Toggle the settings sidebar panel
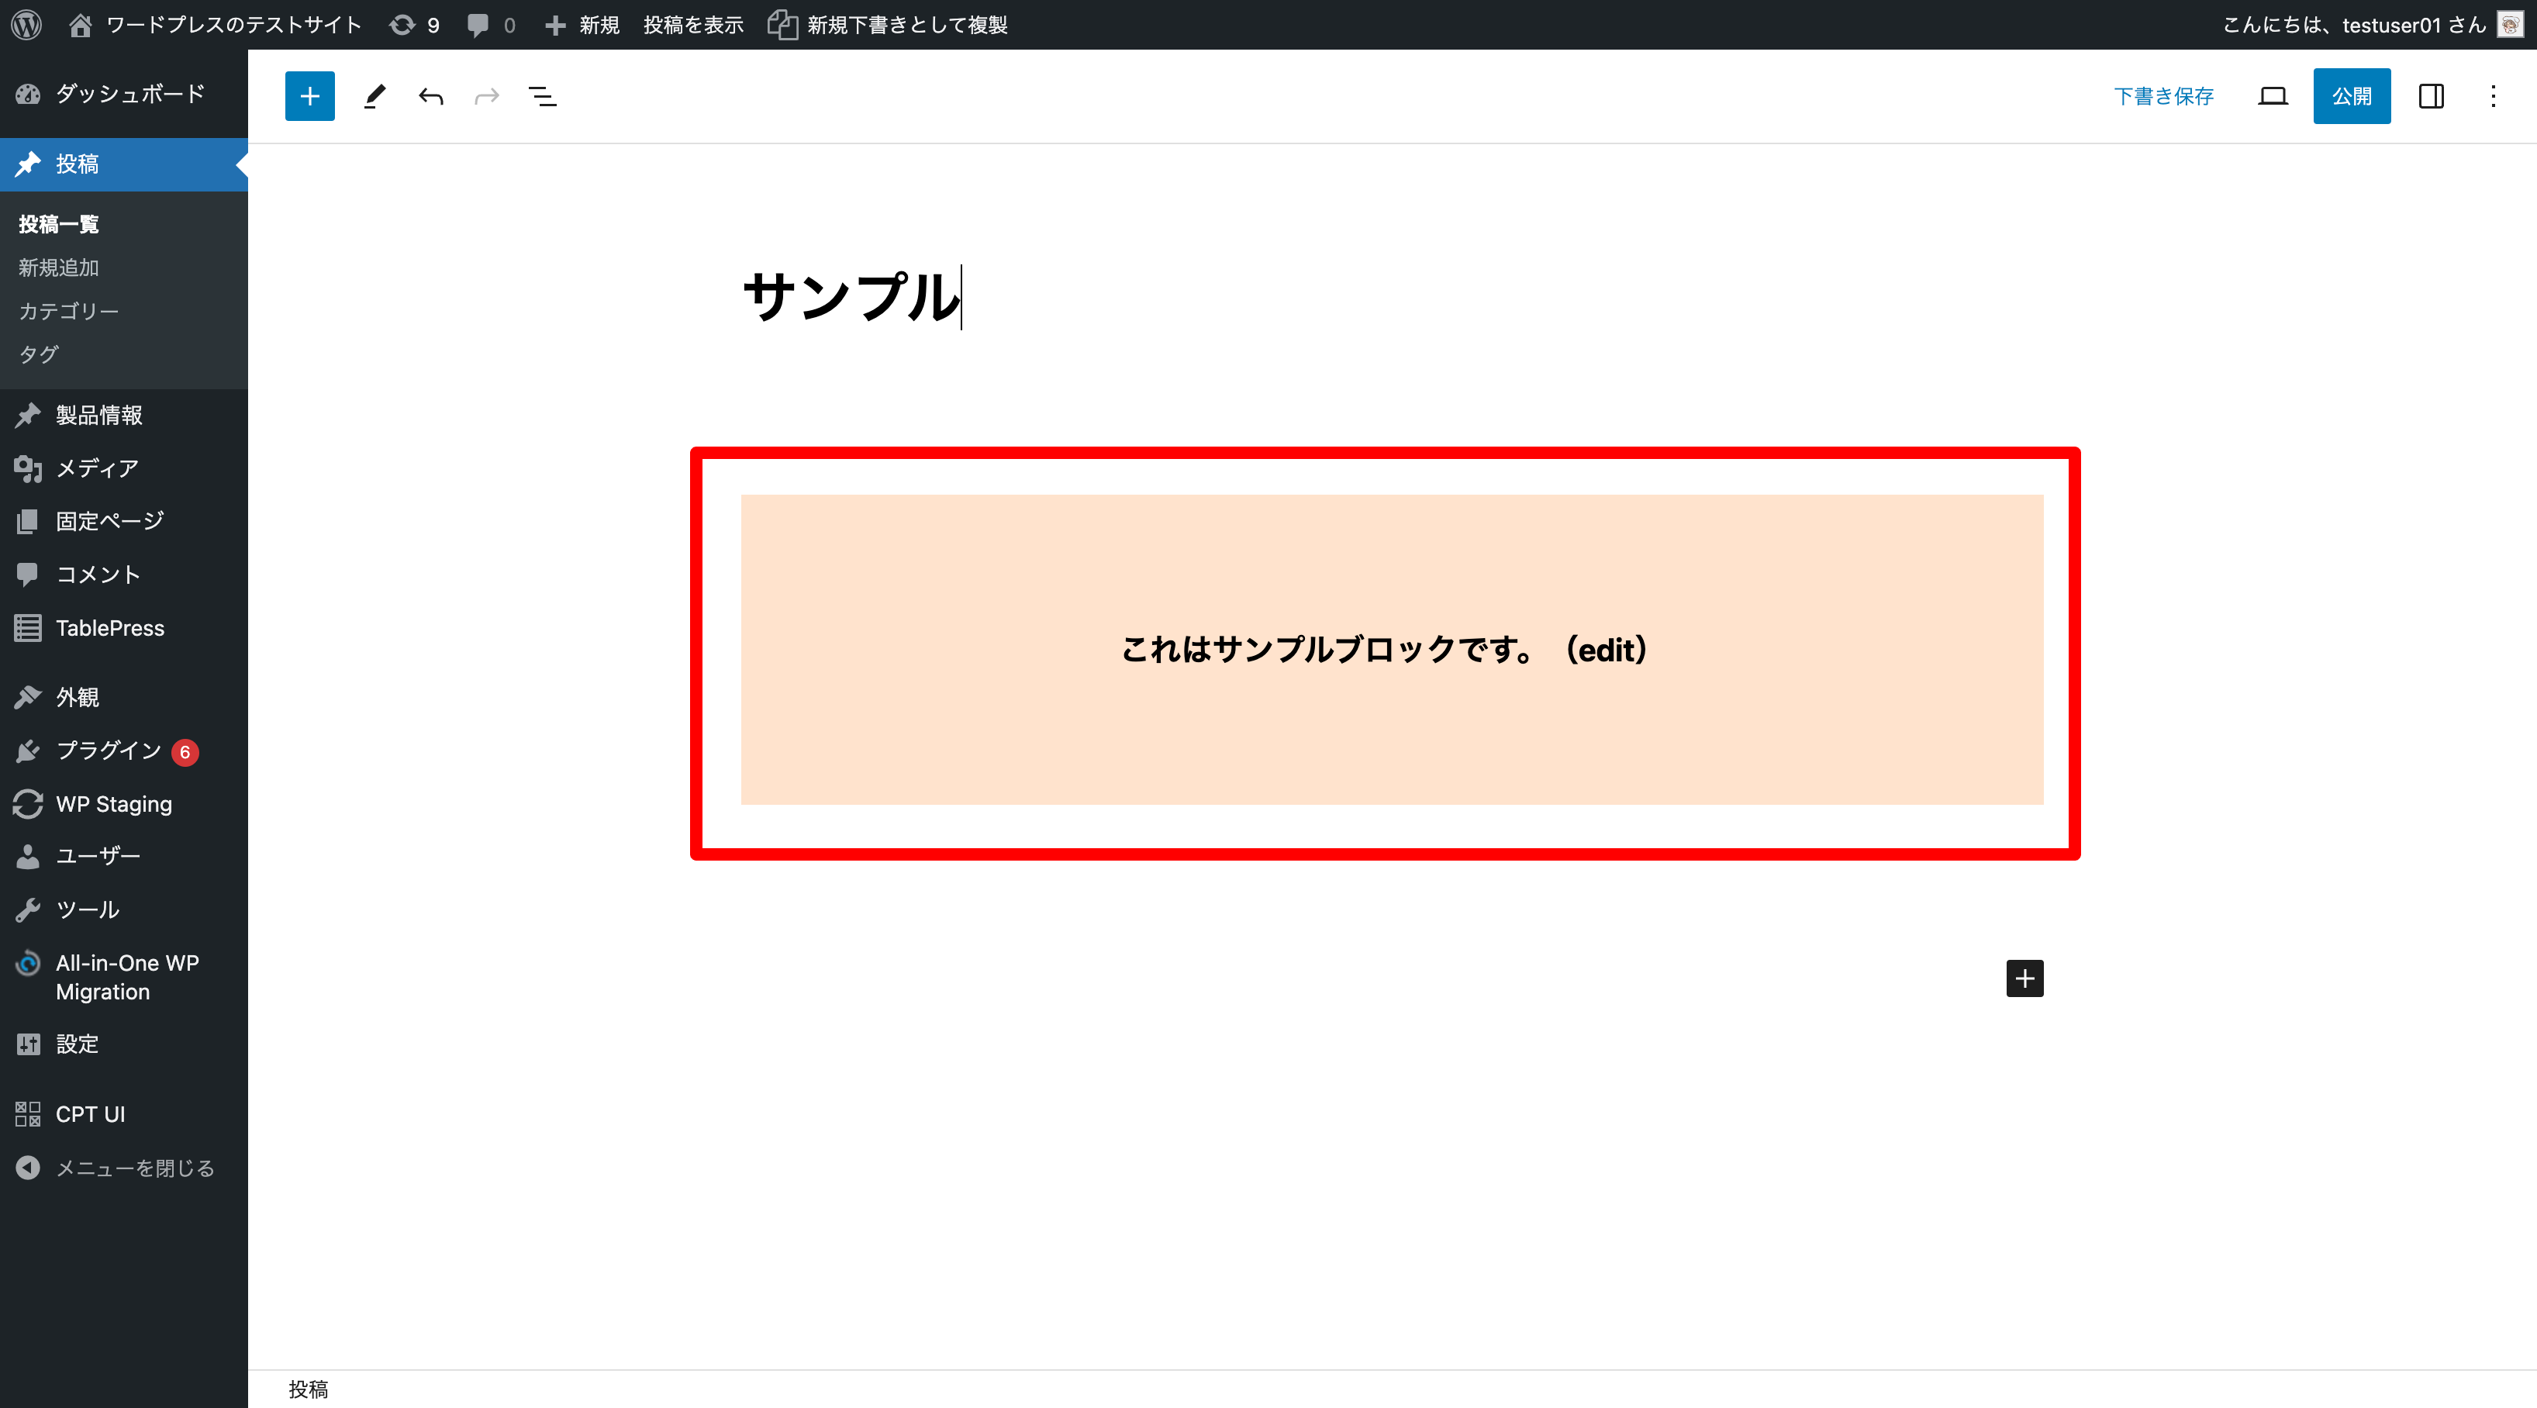This screenshot has height=1408, width=2537. 2431,95
